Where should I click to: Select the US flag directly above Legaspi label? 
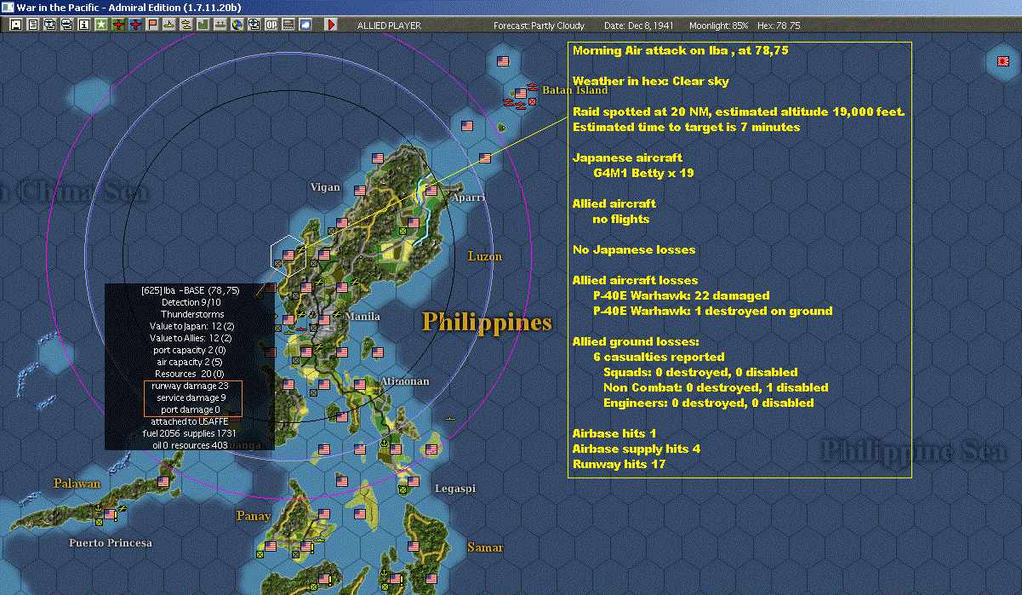pyautogui.click(x=414, y=481)
